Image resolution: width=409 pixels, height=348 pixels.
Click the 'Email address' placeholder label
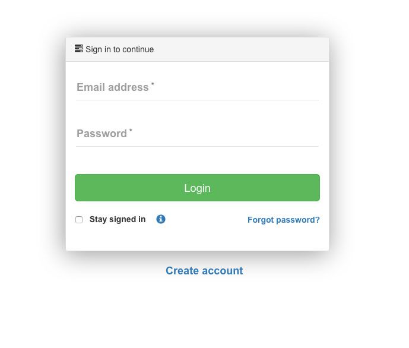[113, 87]
